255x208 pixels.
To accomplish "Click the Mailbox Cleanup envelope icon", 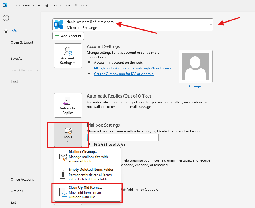I will [63, 156].
